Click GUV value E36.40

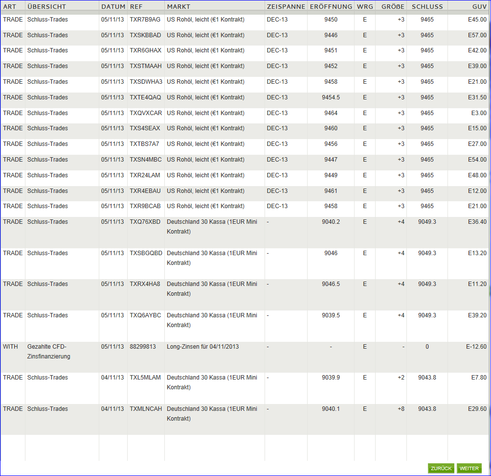coord(477,222)
